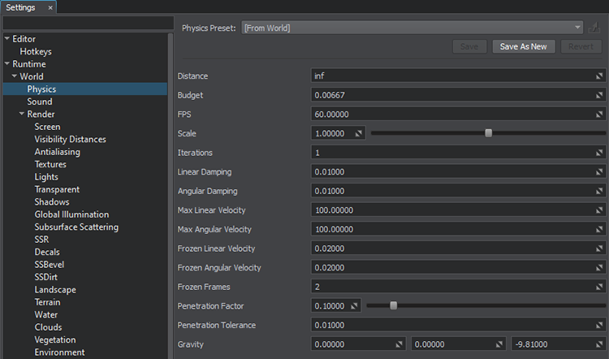Screen dimensions: 609x359
Task: Click the reset icon in Iterations field
Action: [598, 153]
